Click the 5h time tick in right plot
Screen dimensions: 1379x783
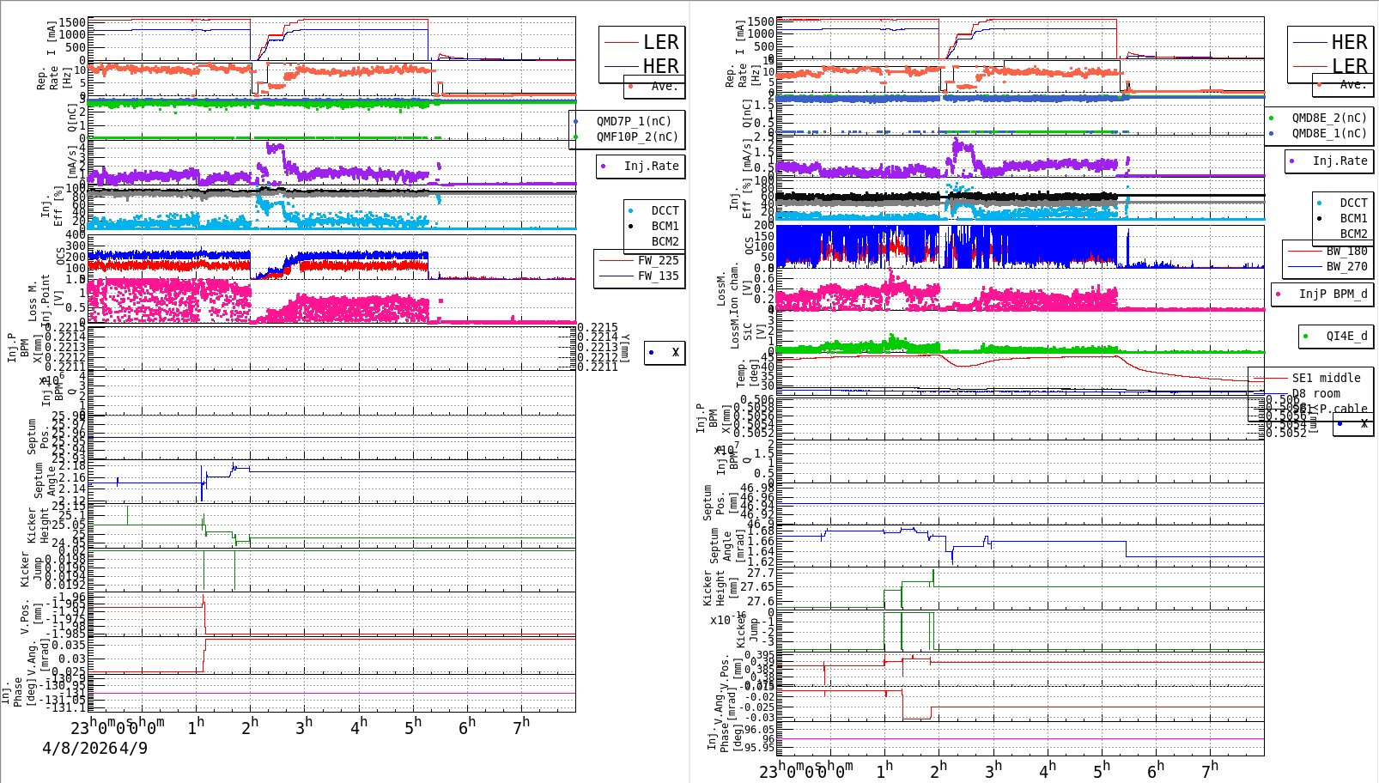1102,769
